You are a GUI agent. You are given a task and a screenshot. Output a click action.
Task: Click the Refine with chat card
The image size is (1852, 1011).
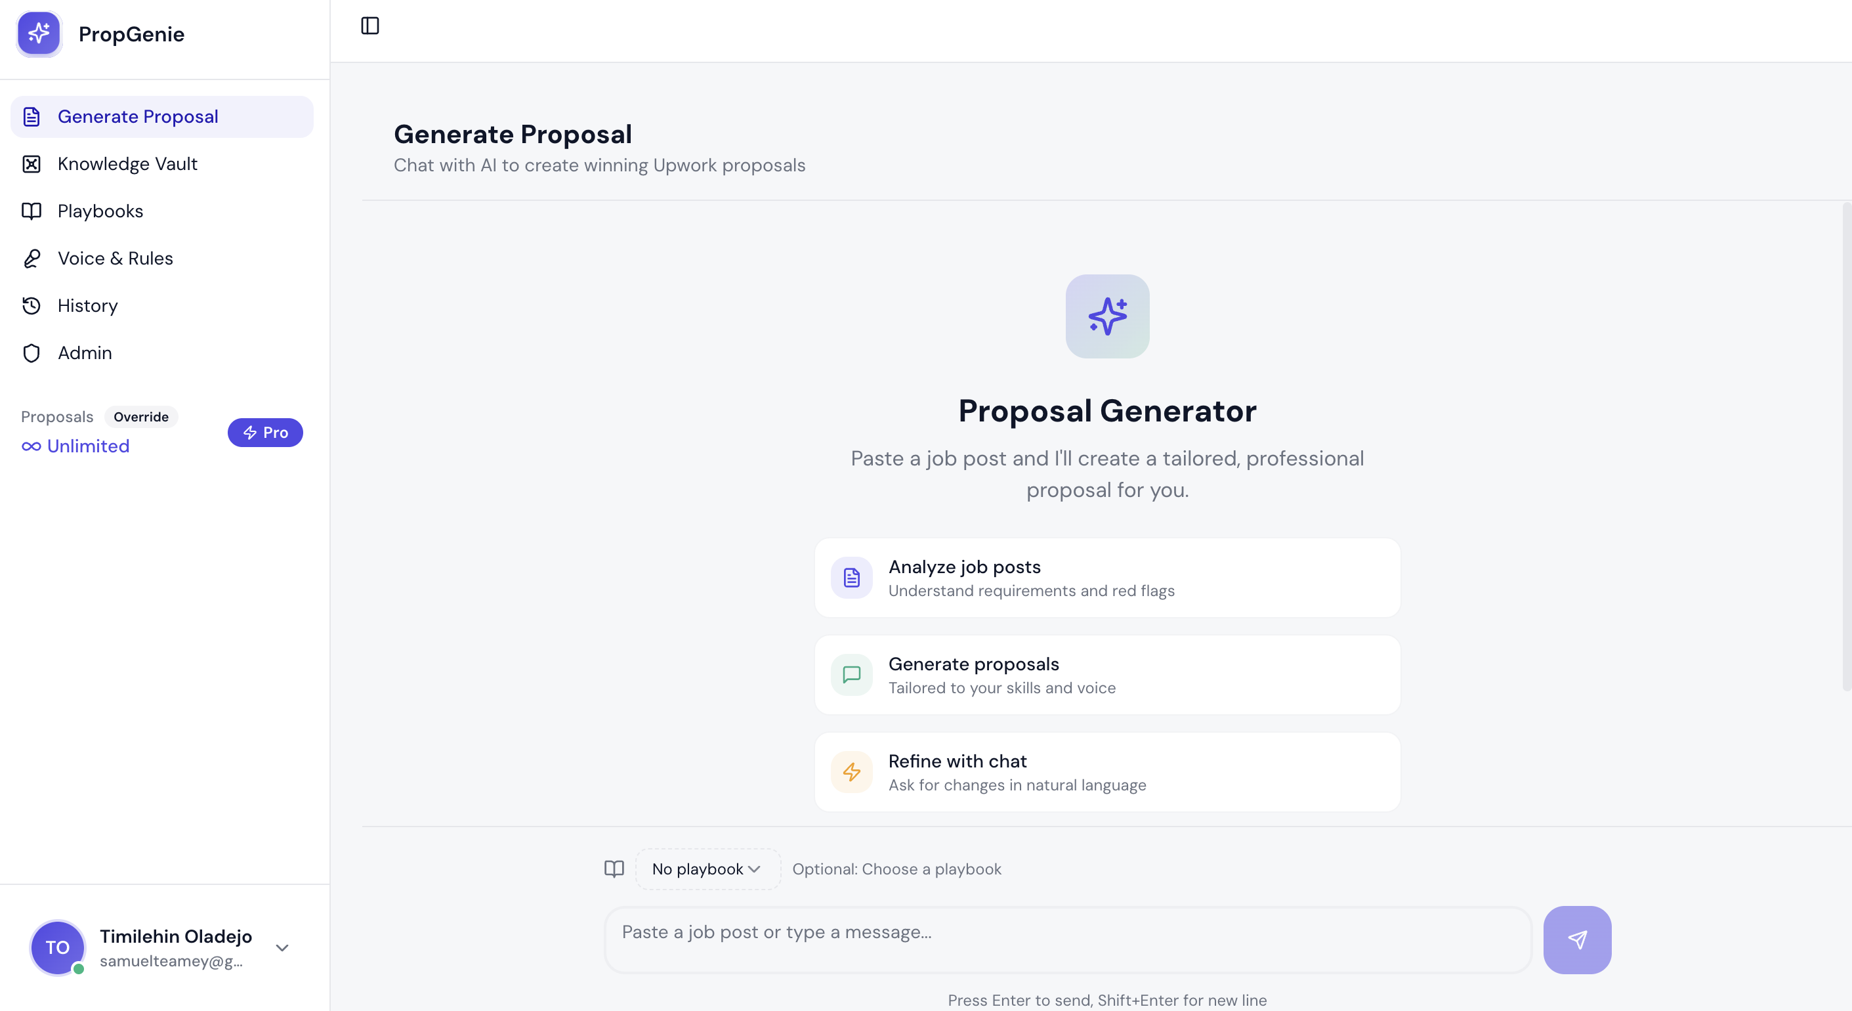[x=1107, y=771]
